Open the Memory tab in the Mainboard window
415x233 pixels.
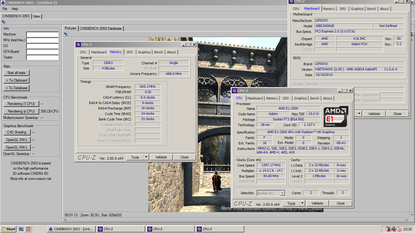329,9
